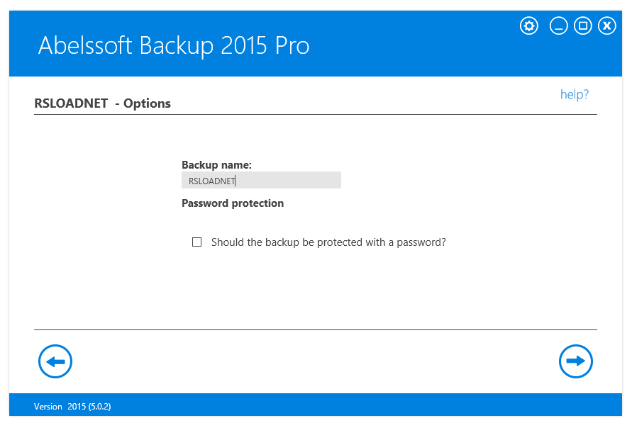Close the Abelssoft Backup window
632x423 pixels.
pos(607,26)
